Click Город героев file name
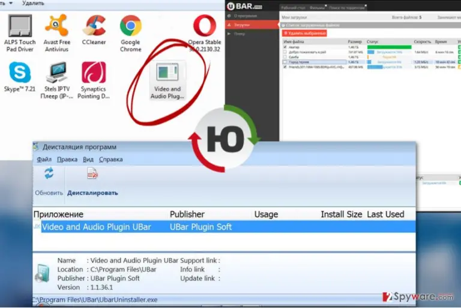The image size is (461, 308). coord(298,62)
